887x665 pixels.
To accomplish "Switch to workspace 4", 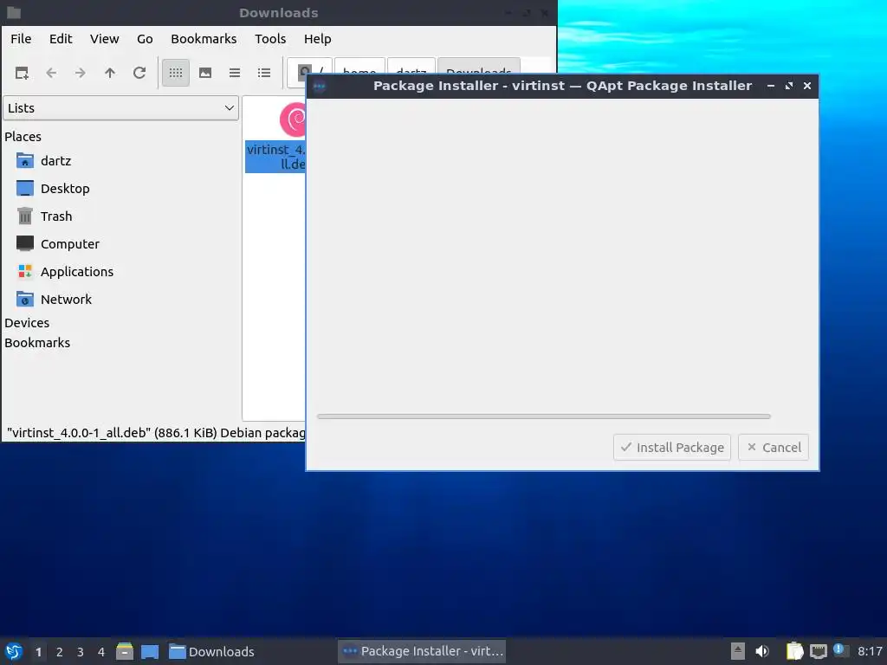I will coord(101,652).
